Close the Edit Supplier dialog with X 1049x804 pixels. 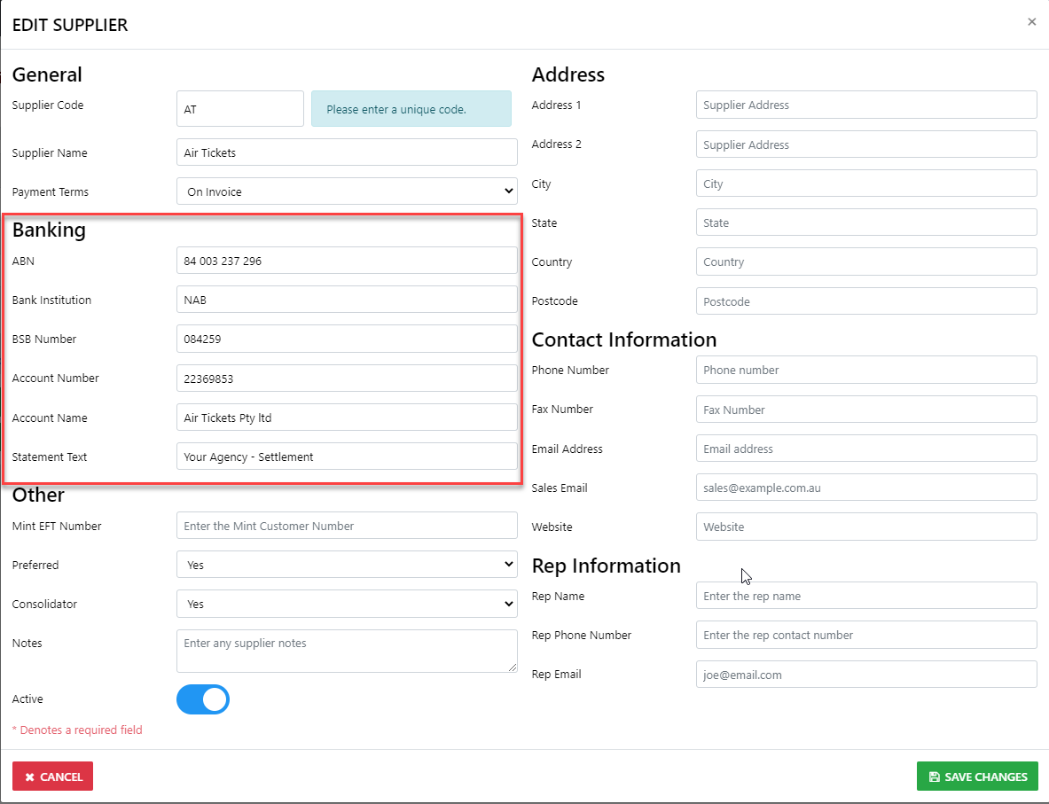coord(1031,22)
